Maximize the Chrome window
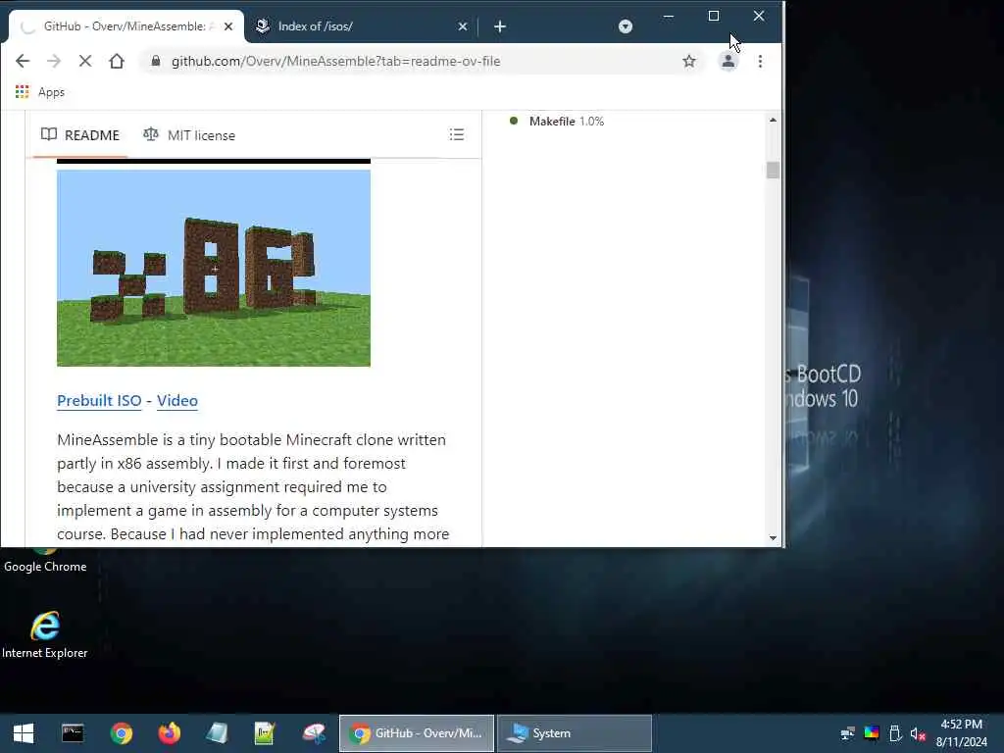 714,16
